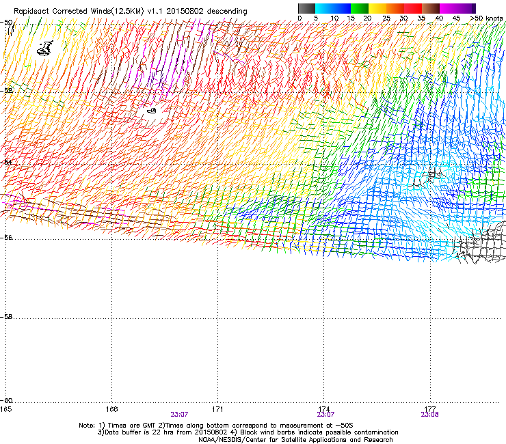Click the 23:08 timestamp under 177
The image size is (506, 444).
coord(429,415)
